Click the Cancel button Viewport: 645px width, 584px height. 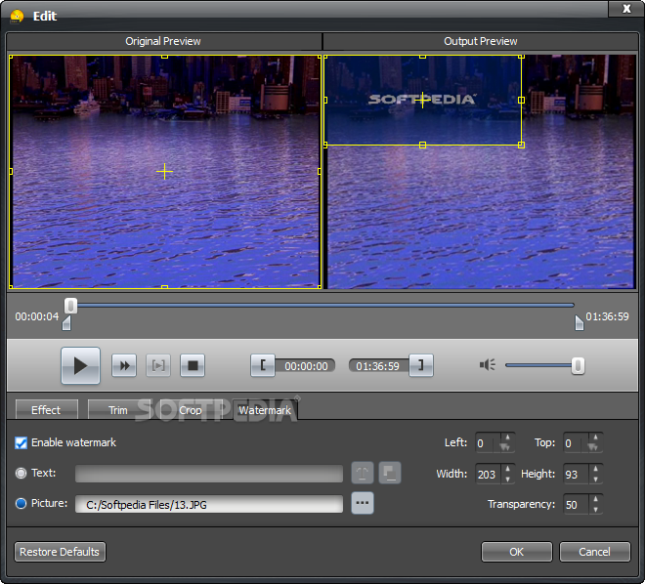coord(595,552)
